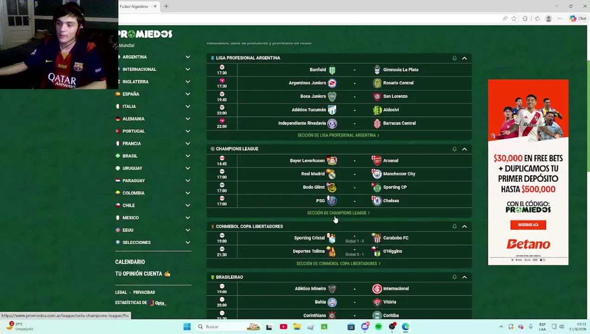Select Mexico in sidebar
590x334 pixels.
pyautogui.click(x=131, y=218)
